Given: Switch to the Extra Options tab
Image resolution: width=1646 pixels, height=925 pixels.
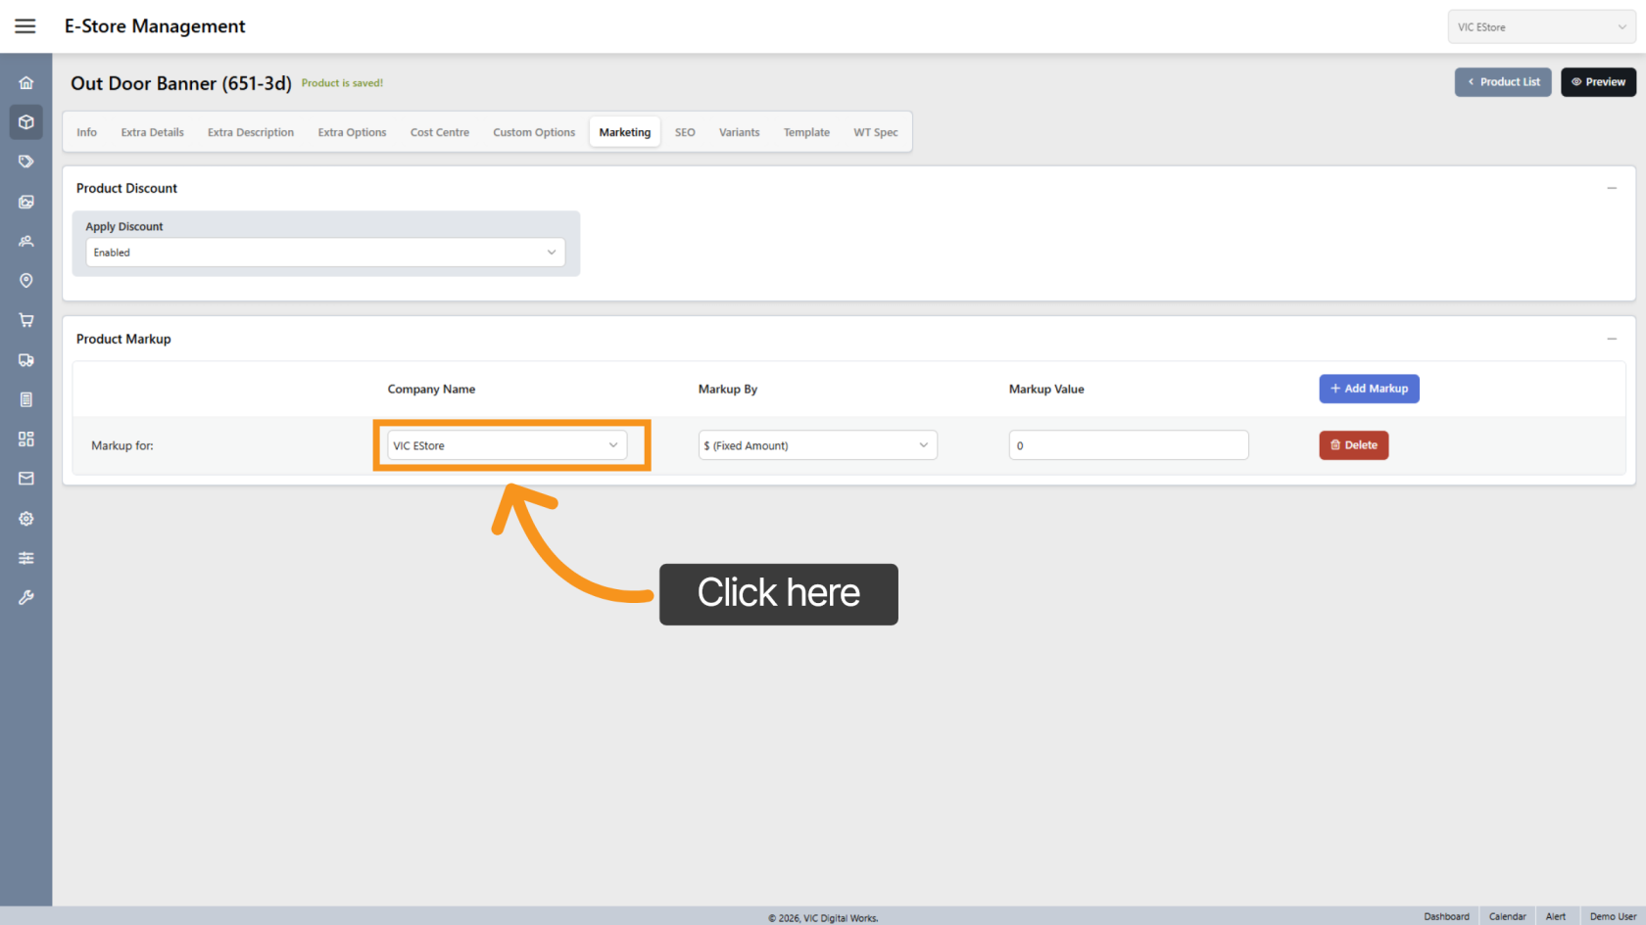Looking at the screenshot, I should point(352,132).
